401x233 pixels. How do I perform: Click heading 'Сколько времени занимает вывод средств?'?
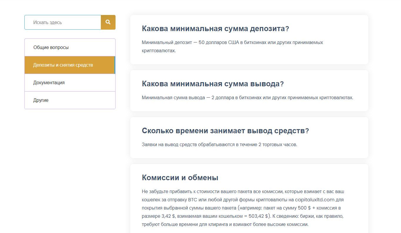tap(225, 131)
